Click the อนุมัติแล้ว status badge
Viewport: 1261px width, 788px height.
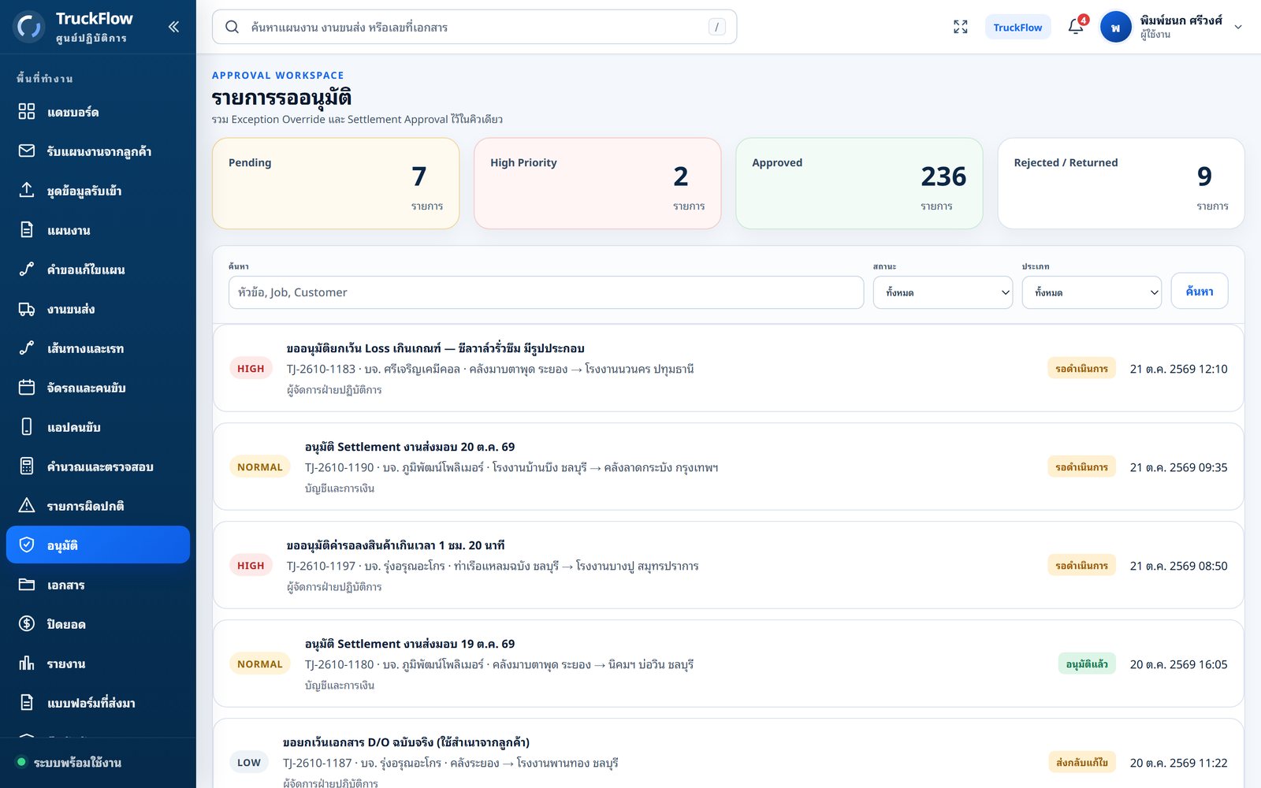pos(1087,664)
